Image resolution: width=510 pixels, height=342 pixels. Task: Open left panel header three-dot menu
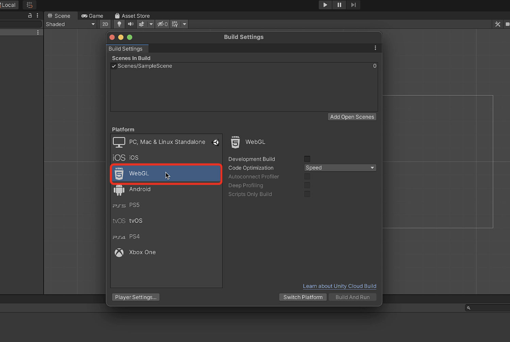[x=37, y=15]
